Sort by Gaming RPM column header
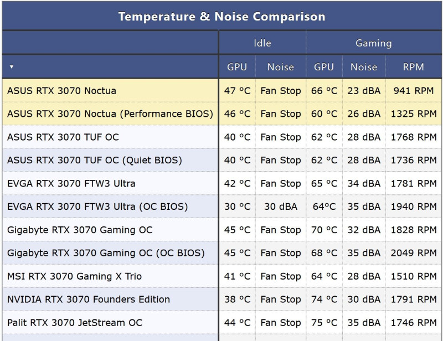The width and height of the screenshot is (443, 341). tap(413, 67)
